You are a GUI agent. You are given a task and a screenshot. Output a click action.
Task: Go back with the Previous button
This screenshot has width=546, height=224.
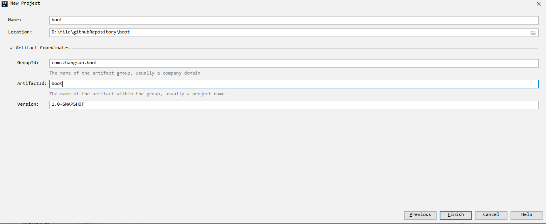point(420,215)
